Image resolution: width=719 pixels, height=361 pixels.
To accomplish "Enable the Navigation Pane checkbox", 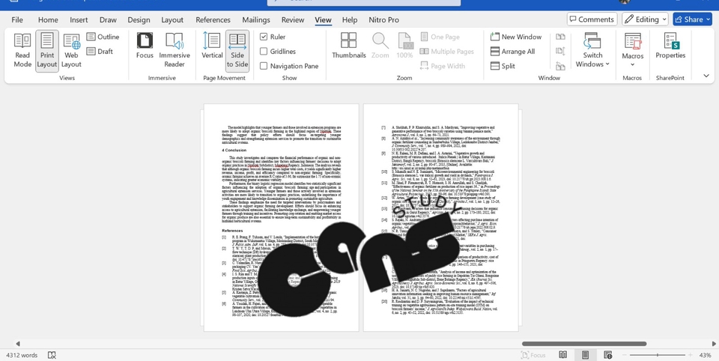I will 289,66.
